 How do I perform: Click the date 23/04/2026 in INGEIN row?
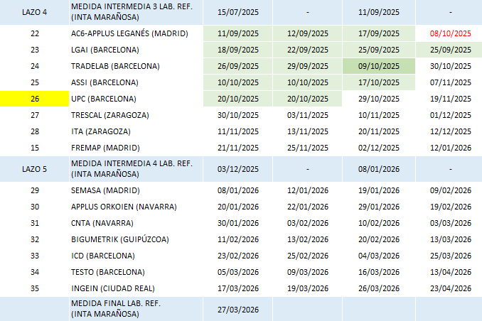click(451, 288)
